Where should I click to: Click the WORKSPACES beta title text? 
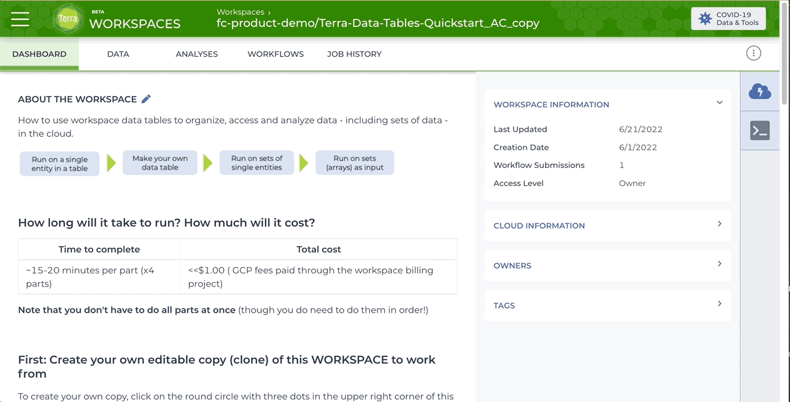coord(135,24)
